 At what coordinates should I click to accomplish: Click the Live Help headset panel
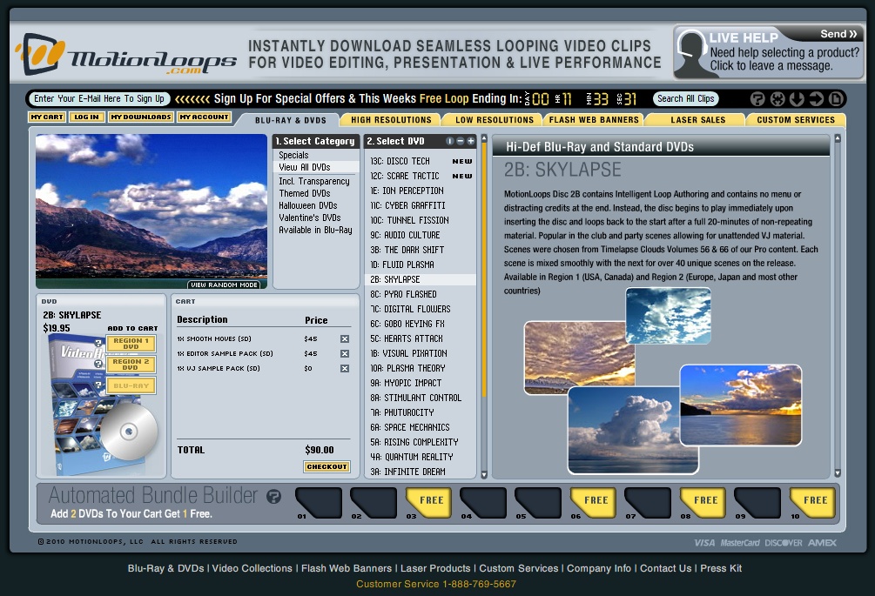[769, 52]
